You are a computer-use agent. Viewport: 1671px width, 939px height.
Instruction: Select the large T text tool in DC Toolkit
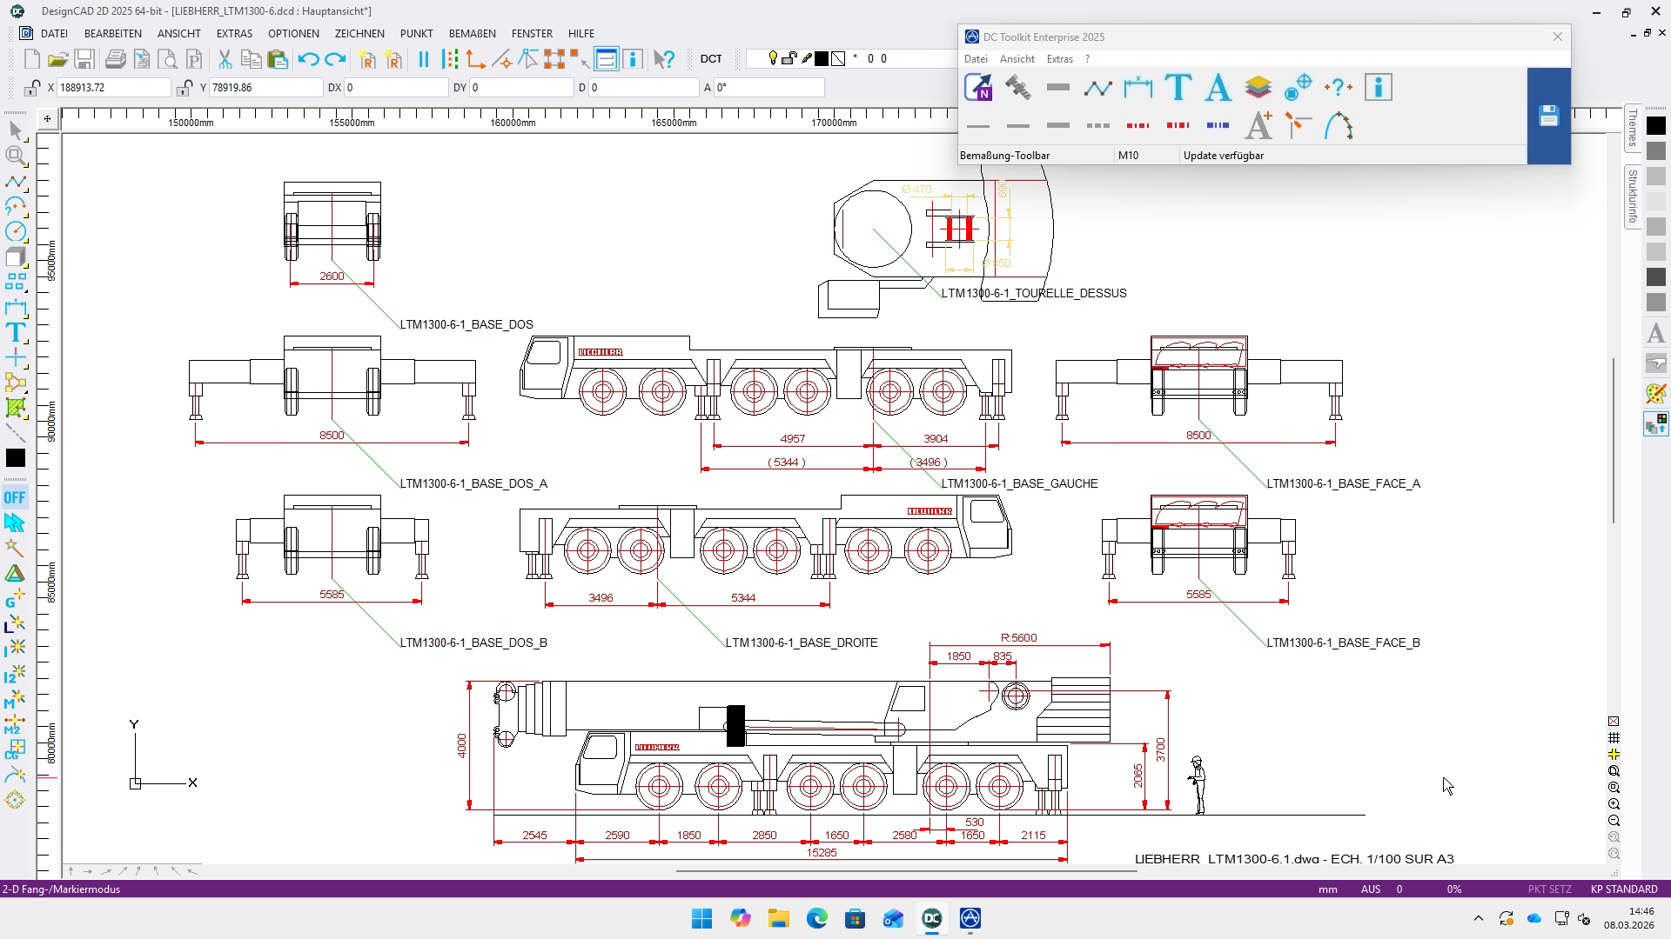click(x=1178, y=88)
